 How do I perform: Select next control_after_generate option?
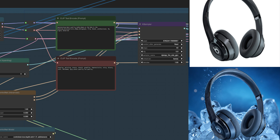tap(182, 44)
